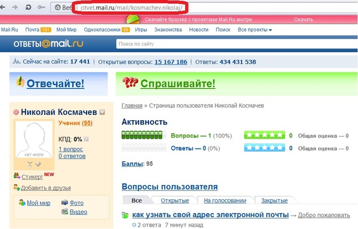Click the Стикер! gift icon
Image resolution: width=358 pixels, height=229 pixels.
click(x=17, y=175)
